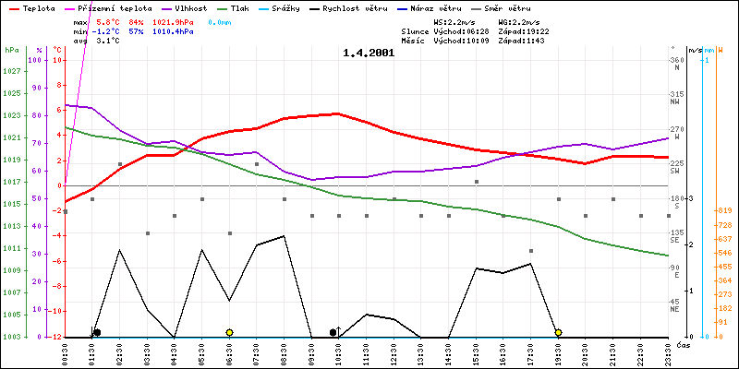
Task: Click the black moonset marker near 01:30
Action: [97, 332]
